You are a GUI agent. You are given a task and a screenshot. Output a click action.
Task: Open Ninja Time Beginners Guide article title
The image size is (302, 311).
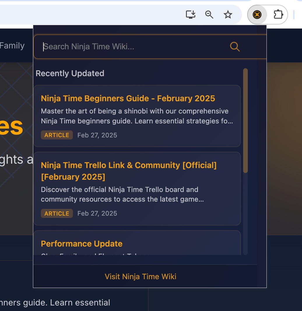tap(128, 98)
